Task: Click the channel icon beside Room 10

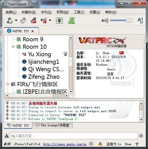Action: tap(19, 47)
